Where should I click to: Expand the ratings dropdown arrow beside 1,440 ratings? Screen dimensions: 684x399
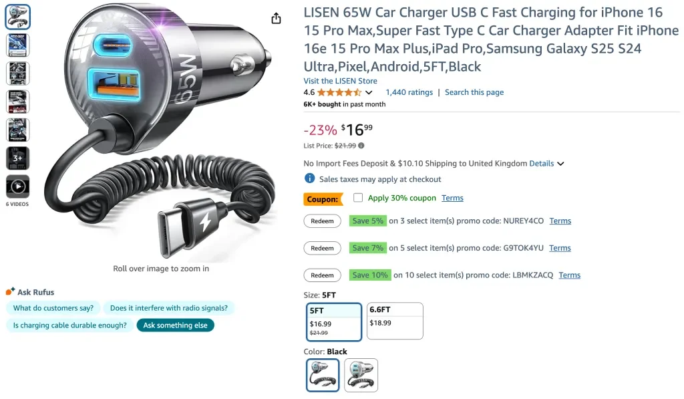coord(369,93)
